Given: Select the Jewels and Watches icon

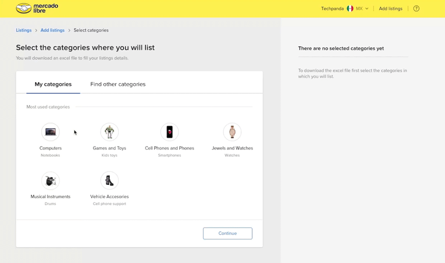Looking at the screenshot, I should pos(232,132).
